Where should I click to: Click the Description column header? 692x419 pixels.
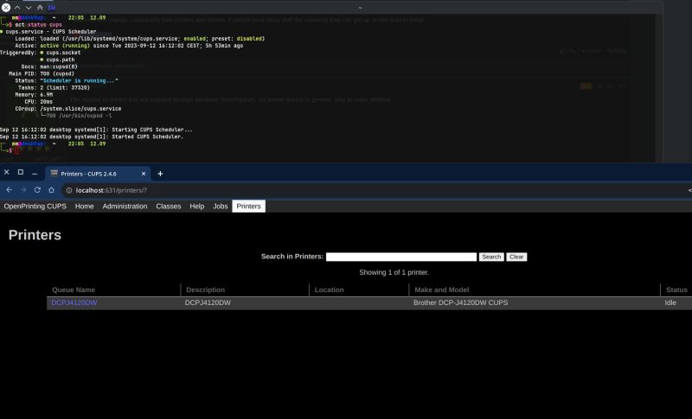tap(205, 290)
